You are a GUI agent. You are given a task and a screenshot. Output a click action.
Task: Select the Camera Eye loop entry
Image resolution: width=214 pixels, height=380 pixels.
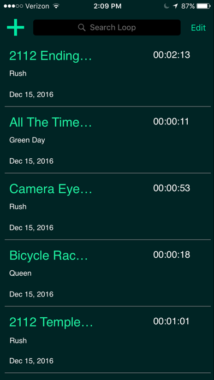point(107,206)
